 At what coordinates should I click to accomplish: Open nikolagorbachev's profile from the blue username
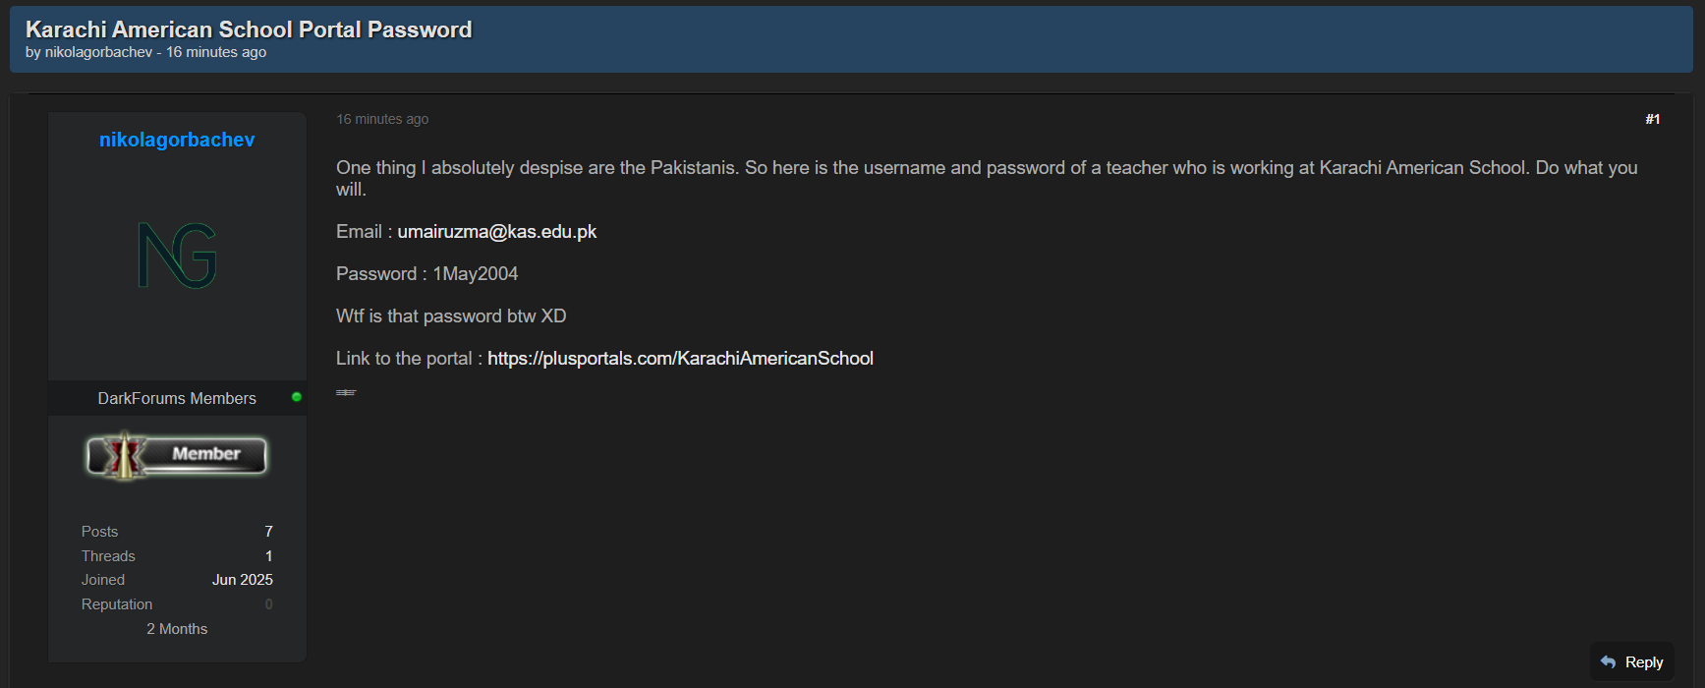pos(177,140)
